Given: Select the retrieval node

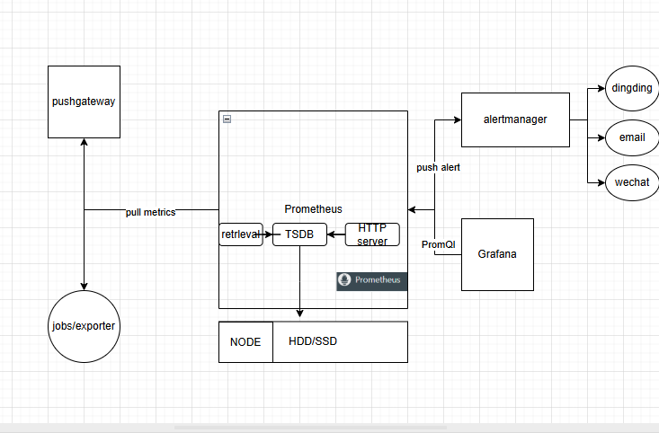Looking at the screenshot, I should point(241,234).
